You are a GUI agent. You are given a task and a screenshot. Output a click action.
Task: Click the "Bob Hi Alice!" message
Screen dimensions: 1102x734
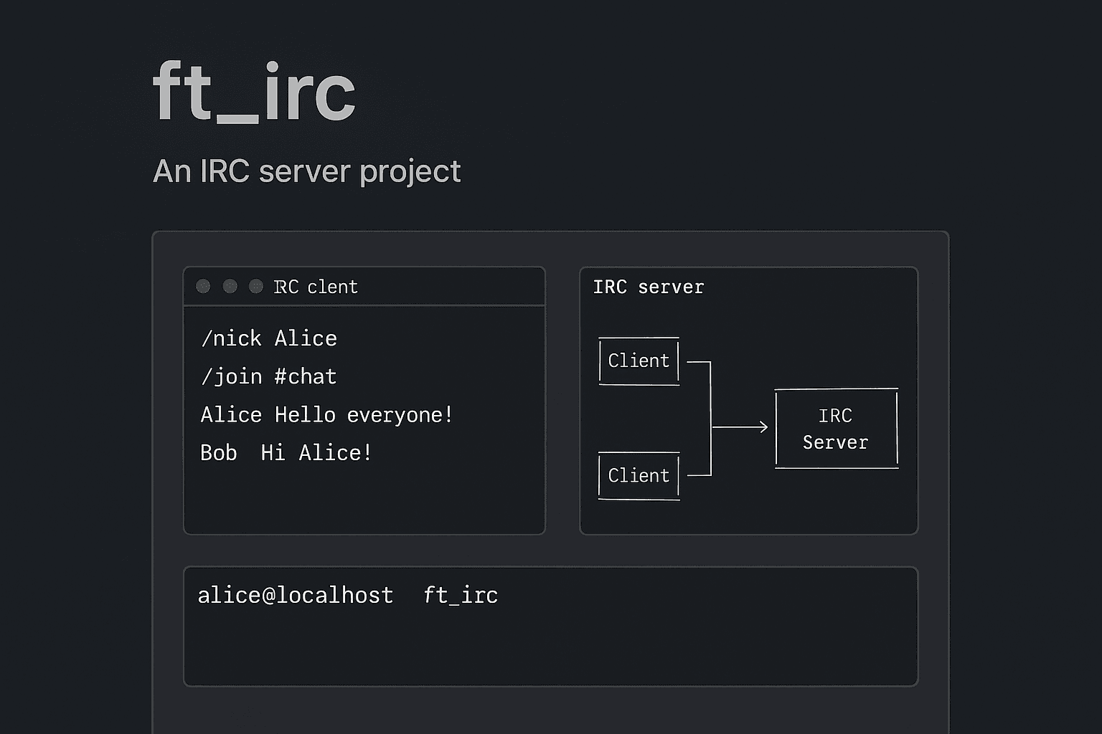pos(286,453)
